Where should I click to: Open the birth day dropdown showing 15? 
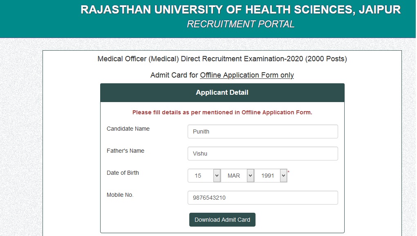204,176
